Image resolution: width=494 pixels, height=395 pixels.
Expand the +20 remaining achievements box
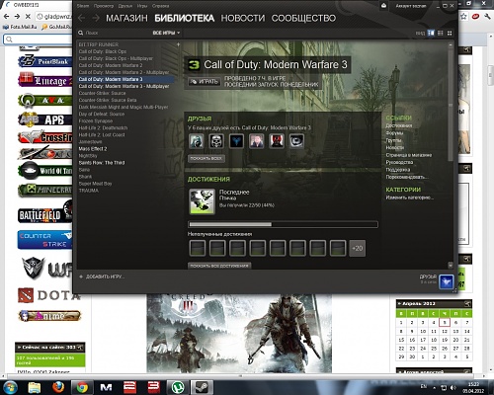click(358, 248)
